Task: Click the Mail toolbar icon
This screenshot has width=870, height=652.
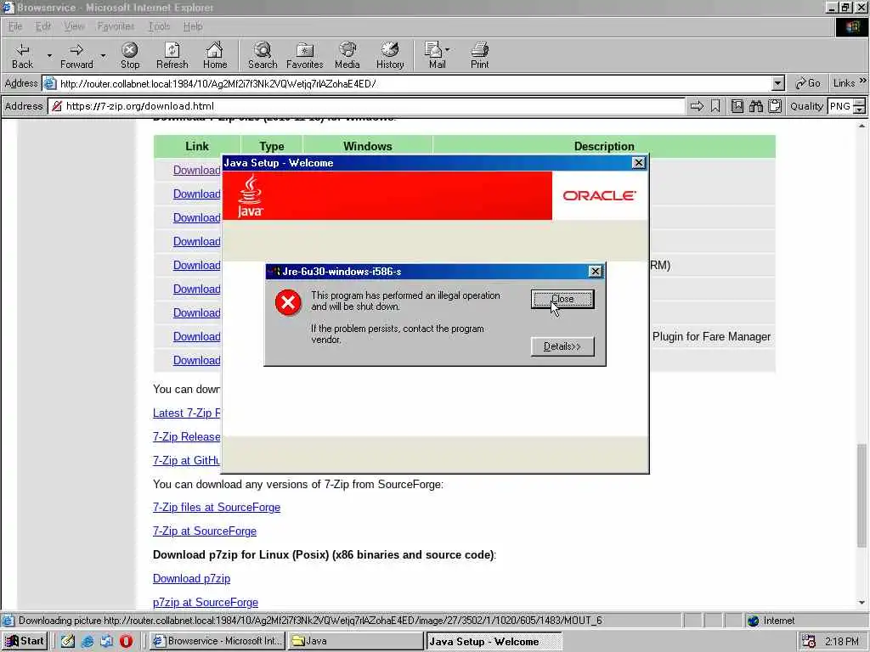Action: 437,55
